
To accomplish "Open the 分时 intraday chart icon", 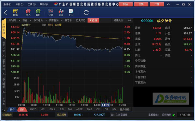I will click(x=51, y=12).
